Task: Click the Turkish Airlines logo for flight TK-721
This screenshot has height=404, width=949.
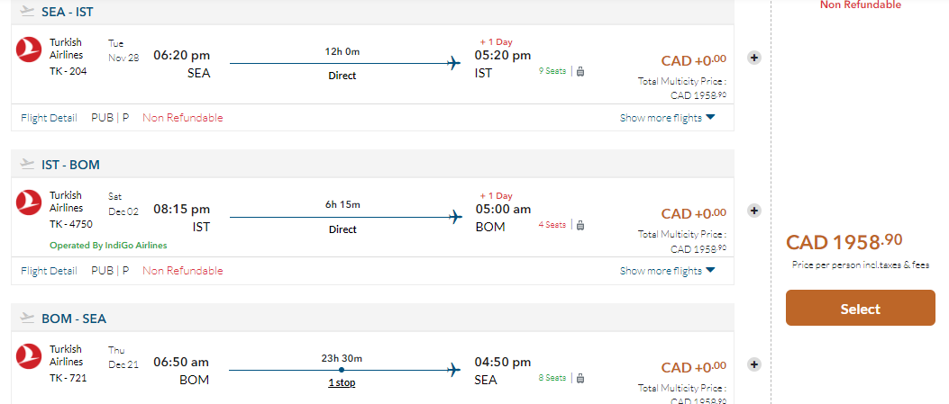Action: [x=29, y=356]
